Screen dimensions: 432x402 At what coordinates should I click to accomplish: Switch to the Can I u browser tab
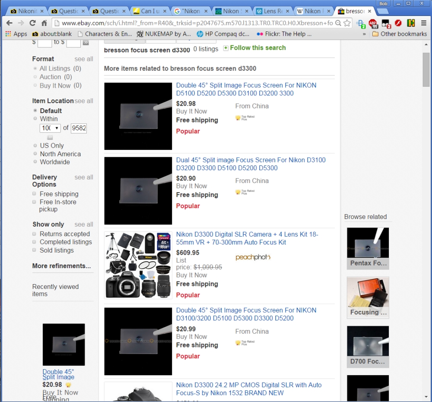pyautogui.click(x=148, y=11)
